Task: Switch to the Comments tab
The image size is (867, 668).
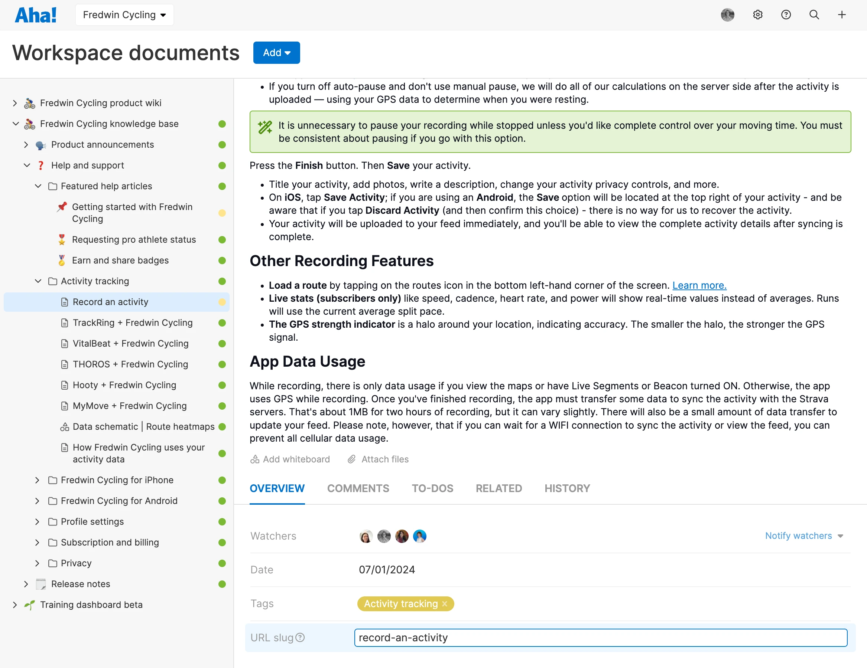Action: pyautogui.click(x=358, y=488)
